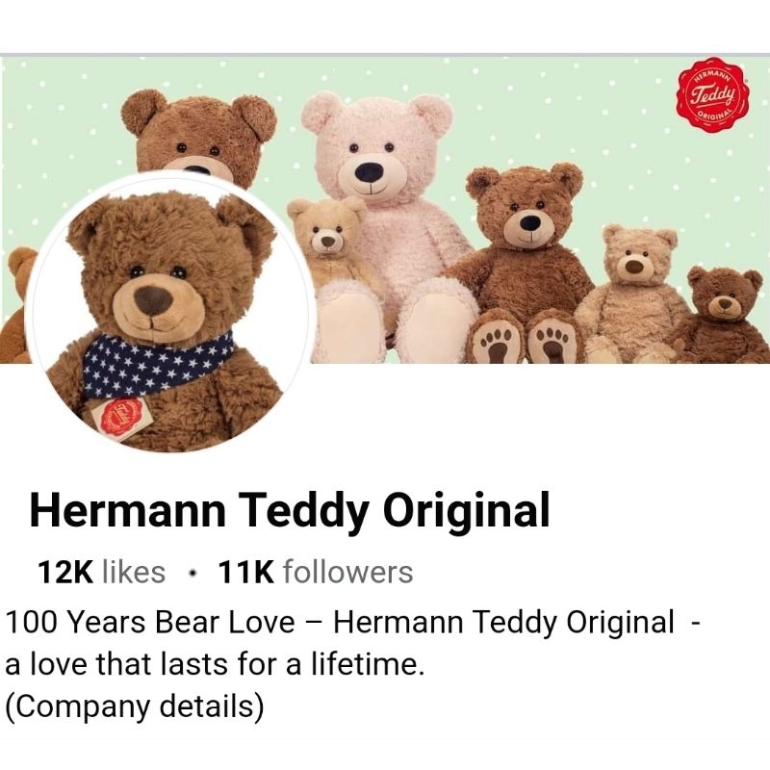The width and height of the screenshot is (770, 770).
Task: Click the partially visible bear at left edge
Action: click(15, 304)
